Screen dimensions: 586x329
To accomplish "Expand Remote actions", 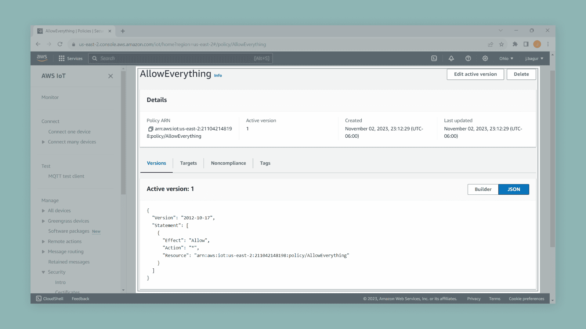I will [x=43, y=242].
